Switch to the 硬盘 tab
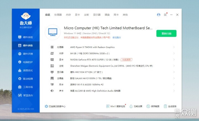The width and height of the screenshot is (199, 121). pyautogui.click(x=107, y=15)
